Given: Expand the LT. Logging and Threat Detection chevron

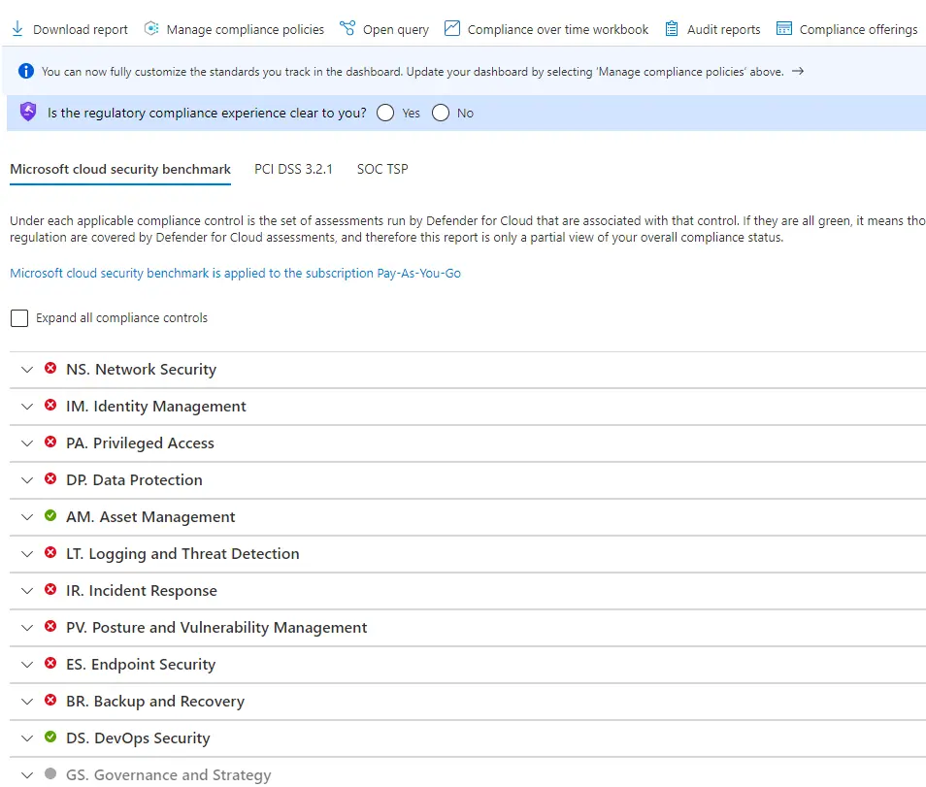Looking at the screenshot, I should (x=27, y=554).
